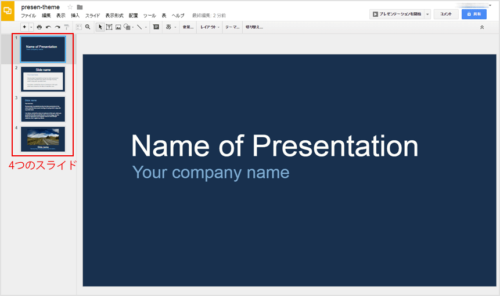
Task: Expand the line tool dropdown arrow
Action: (x=146, y=27)
